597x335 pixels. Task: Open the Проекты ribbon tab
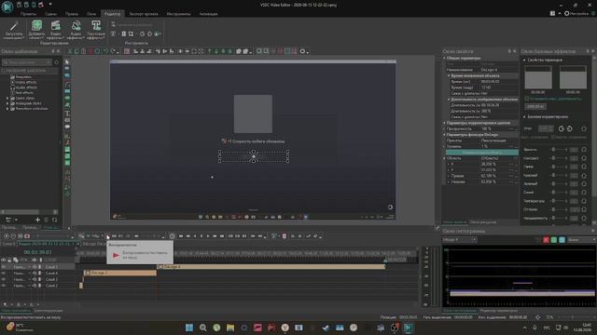point(28,14)
